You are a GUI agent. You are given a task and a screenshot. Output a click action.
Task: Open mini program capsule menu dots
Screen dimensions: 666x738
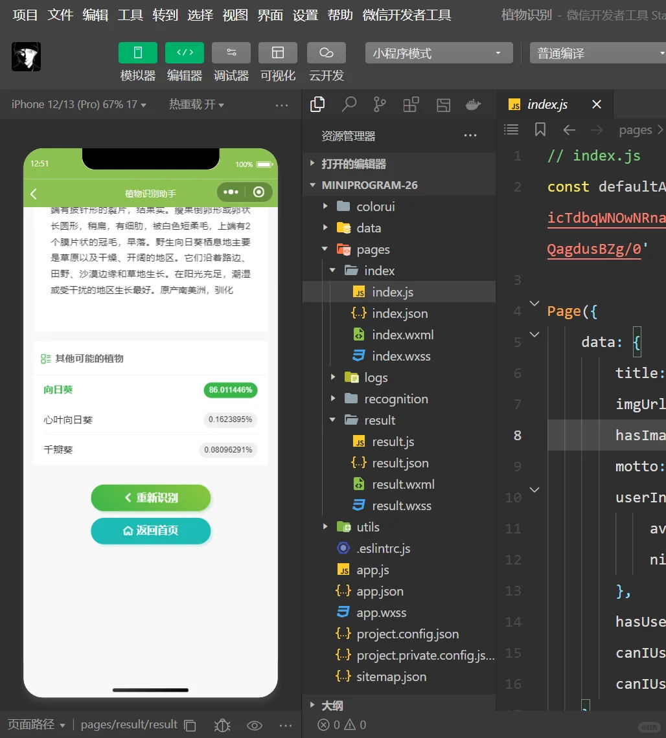(231, 192)
